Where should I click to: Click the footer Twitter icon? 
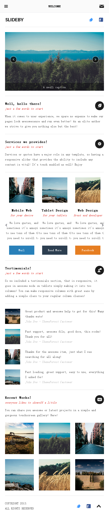coord(79,506)
